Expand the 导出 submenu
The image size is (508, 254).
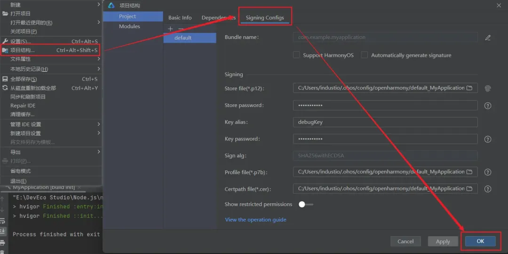point(99,152)
